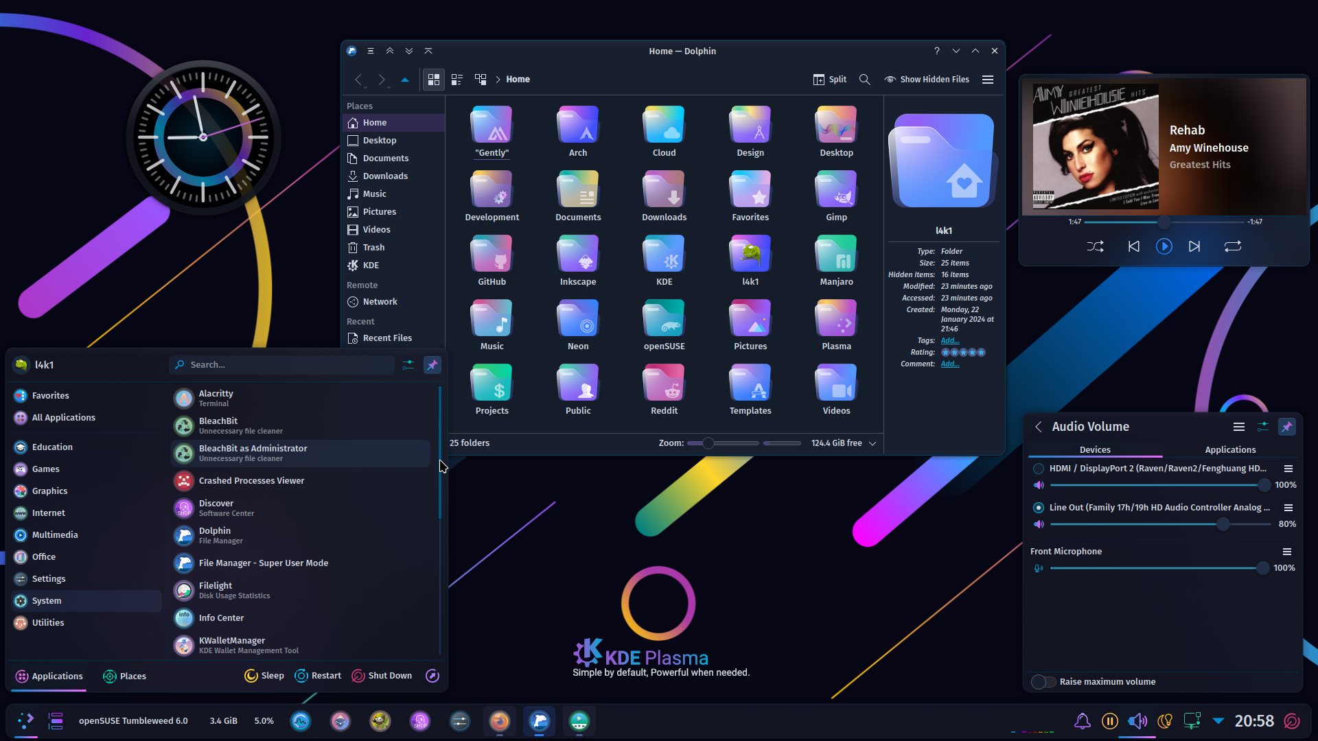Open the Reddit folder
Viewport: 1318px width, 741px height.
[x=664, y=390]
